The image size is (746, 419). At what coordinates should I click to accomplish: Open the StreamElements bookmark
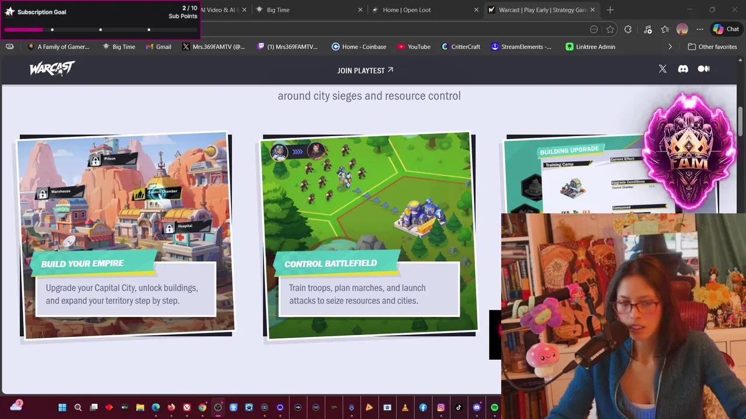click(521, 47)
